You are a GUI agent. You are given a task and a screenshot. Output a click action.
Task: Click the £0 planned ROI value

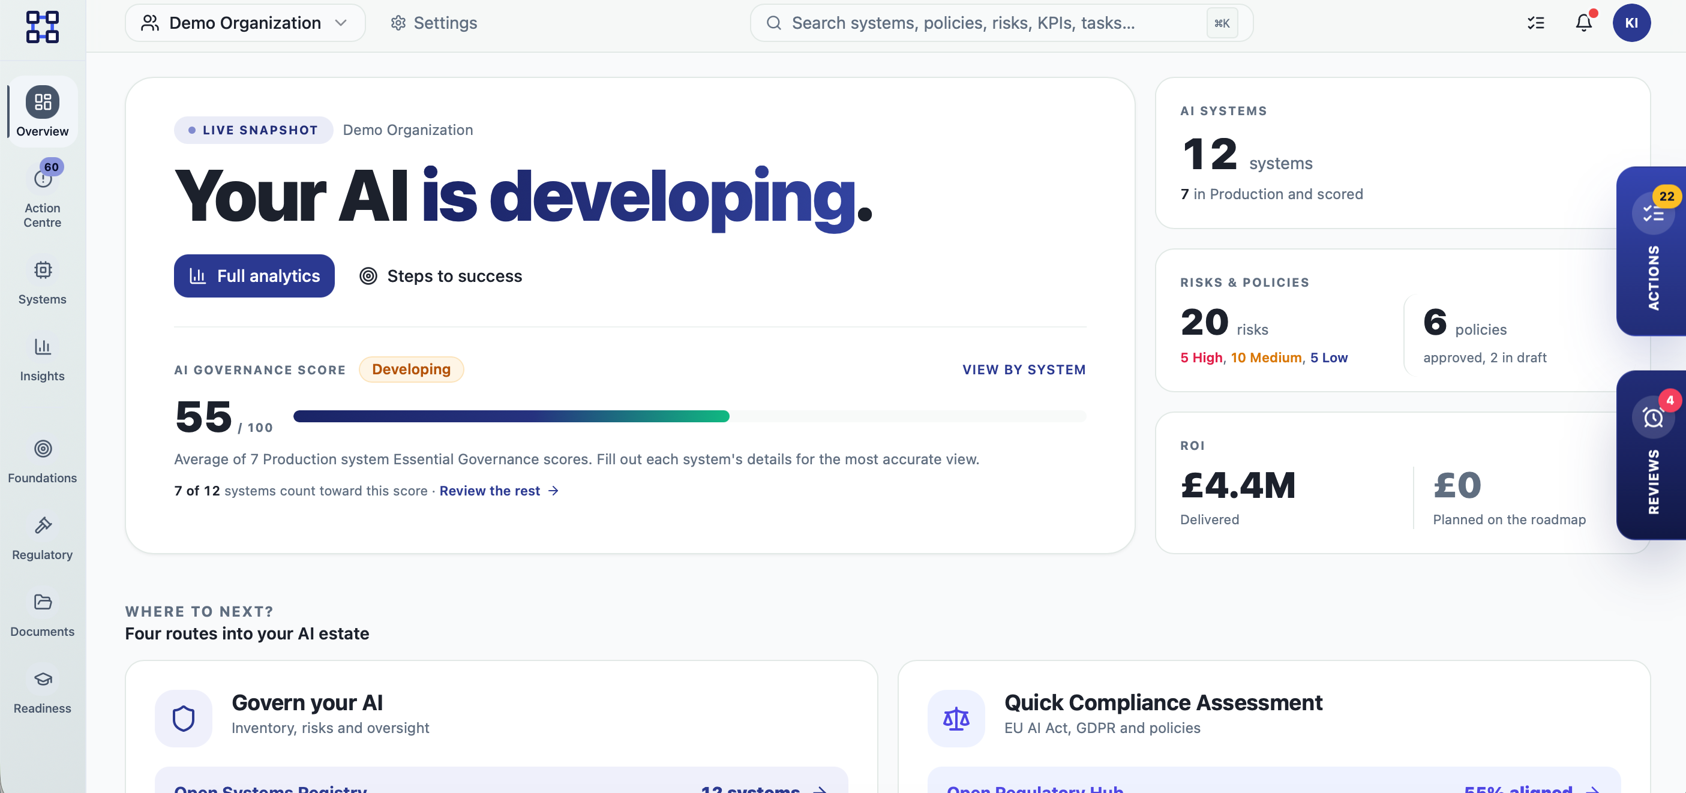[x=1457, y=486]
